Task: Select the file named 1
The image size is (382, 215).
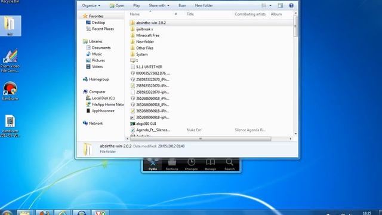Action: pos(137,60)
